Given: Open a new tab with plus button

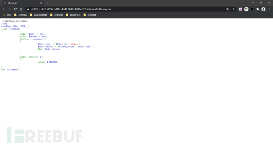Looking at the screenshot, I should 48,3.
